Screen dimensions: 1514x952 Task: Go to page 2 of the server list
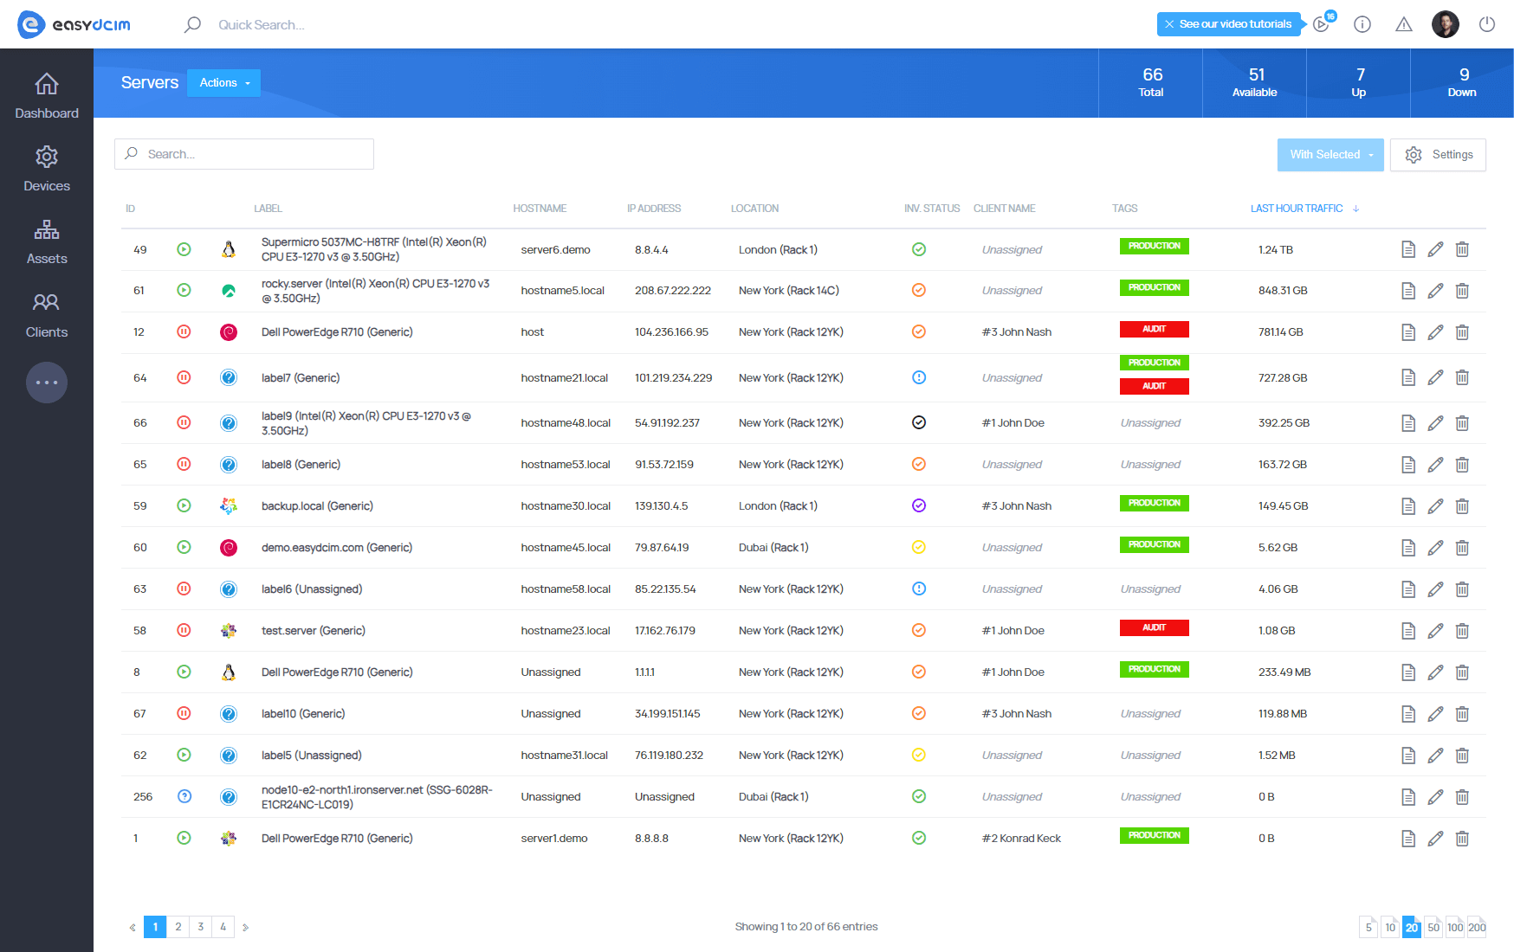tap(178, 927)
